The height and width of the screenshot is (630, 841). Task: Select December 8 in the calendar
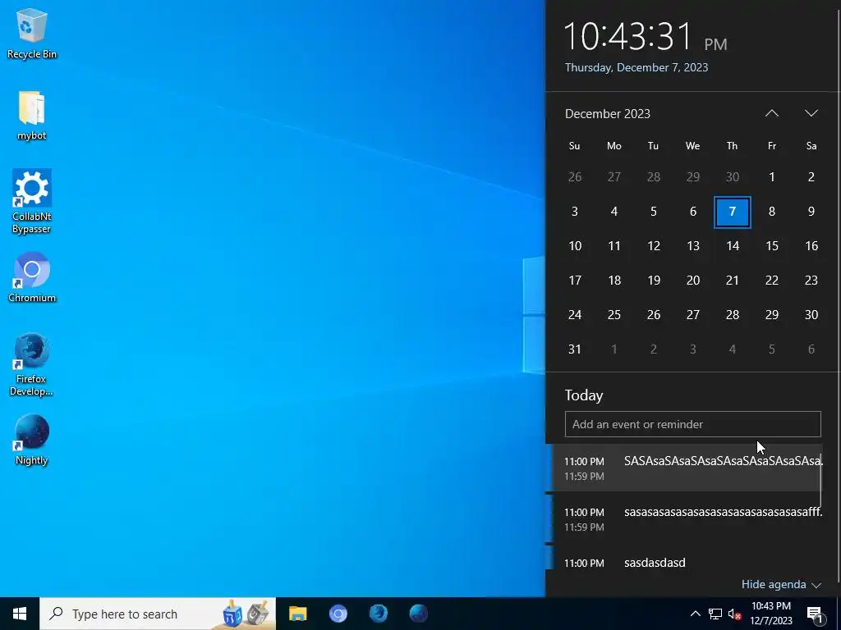(771, 212)
